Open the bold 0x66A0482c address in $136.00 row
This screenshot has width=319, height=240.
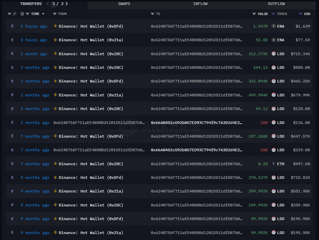[196, 123]
